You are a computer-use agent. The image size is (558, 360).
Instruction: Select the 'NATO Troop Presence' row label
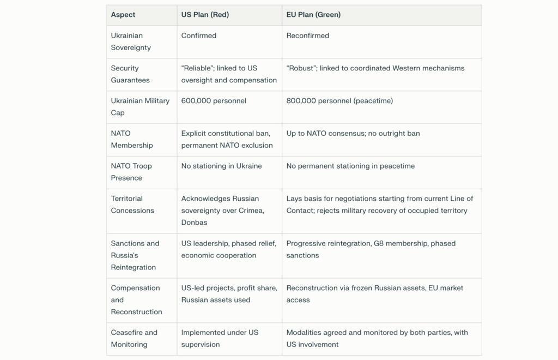(x=131, y=172)
